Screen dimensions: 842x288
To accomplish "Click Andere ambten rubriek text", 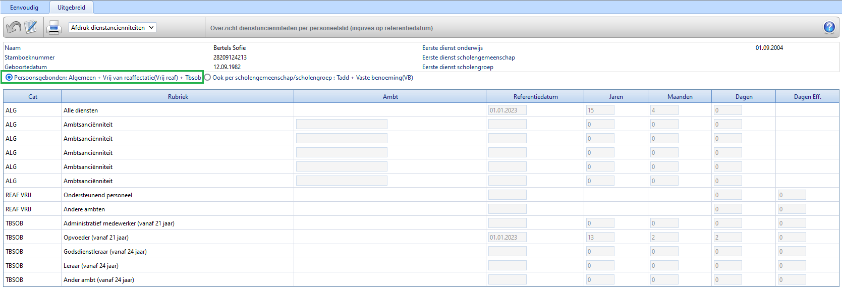I will [x=84, y=209].
